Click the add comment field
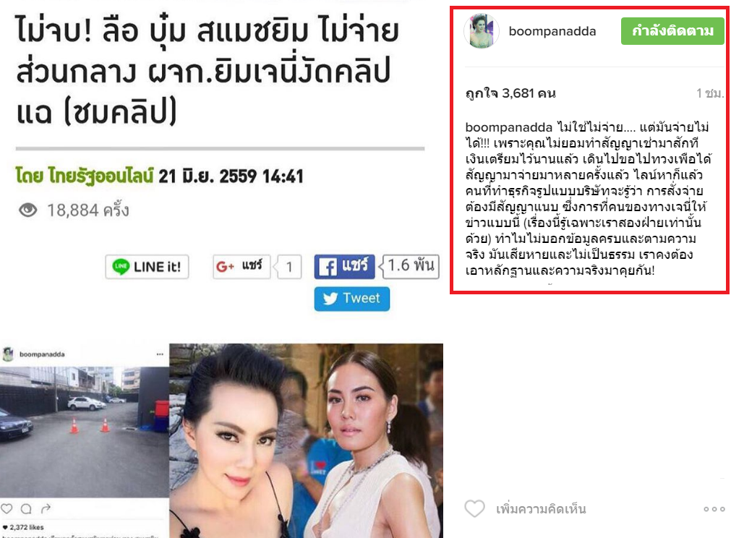Screen dimensions: 731x538 541,509
